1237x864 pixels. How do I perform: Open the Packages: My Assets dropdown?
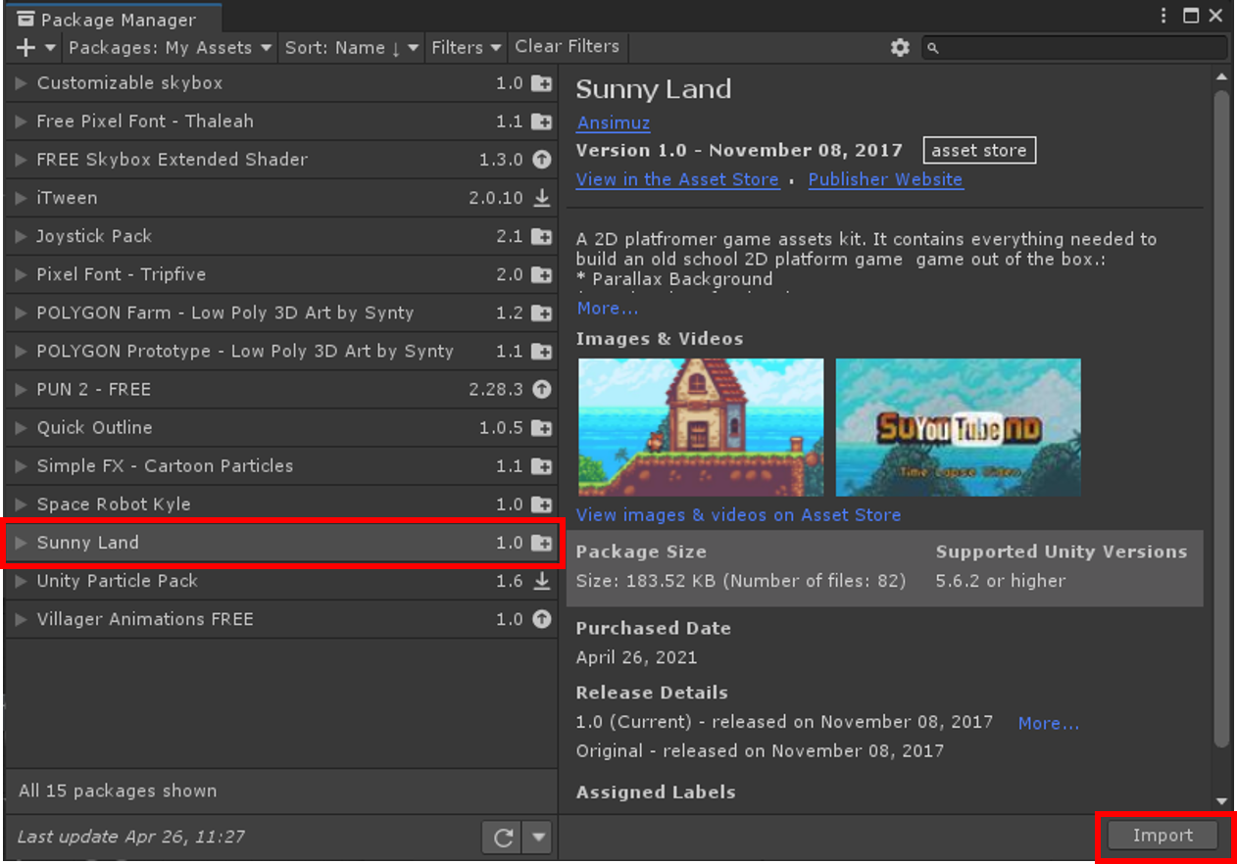click(x=170, y=47)
